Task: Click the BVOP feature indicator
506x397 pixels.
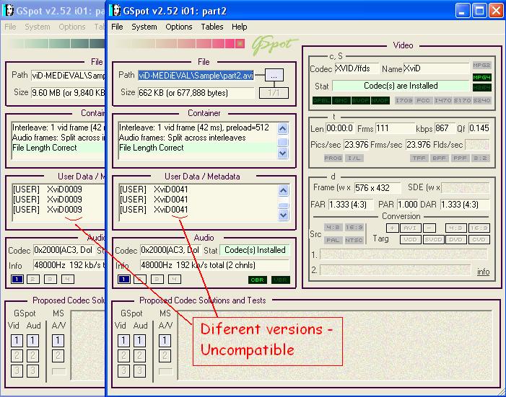Action: coord(360,101)
